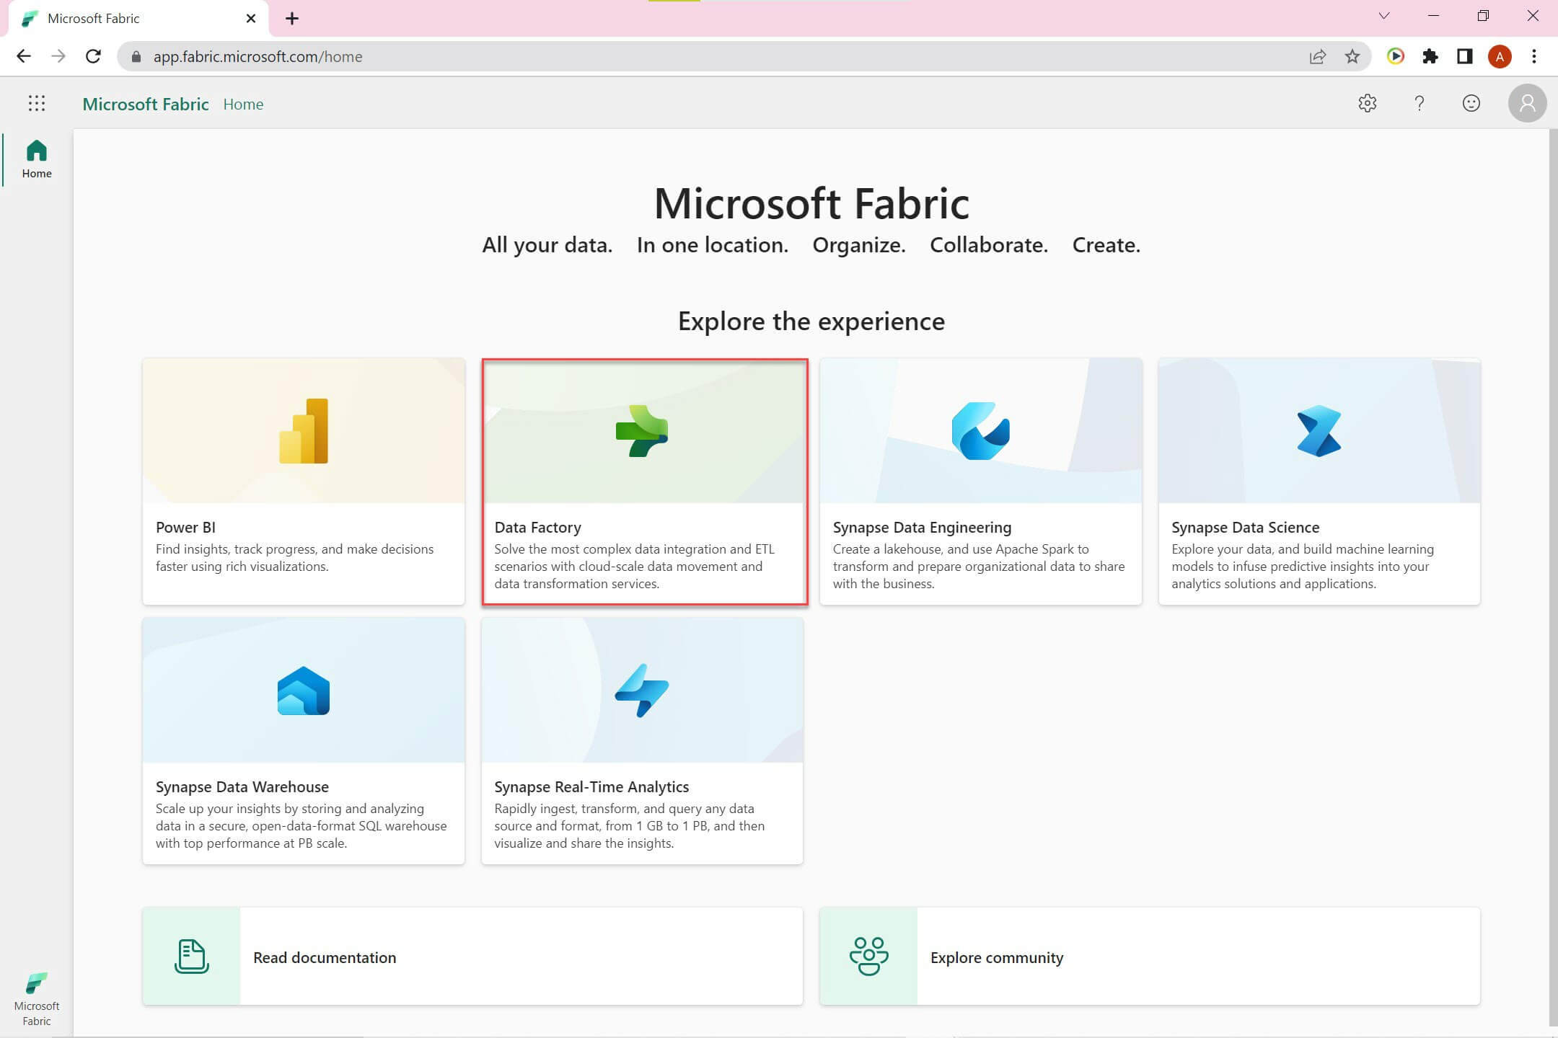Image resolution: width=1558 pixels, height=1038 pixels.
Task: Choose the Synapse Data Warehouse card
Action: coord(304,741)
